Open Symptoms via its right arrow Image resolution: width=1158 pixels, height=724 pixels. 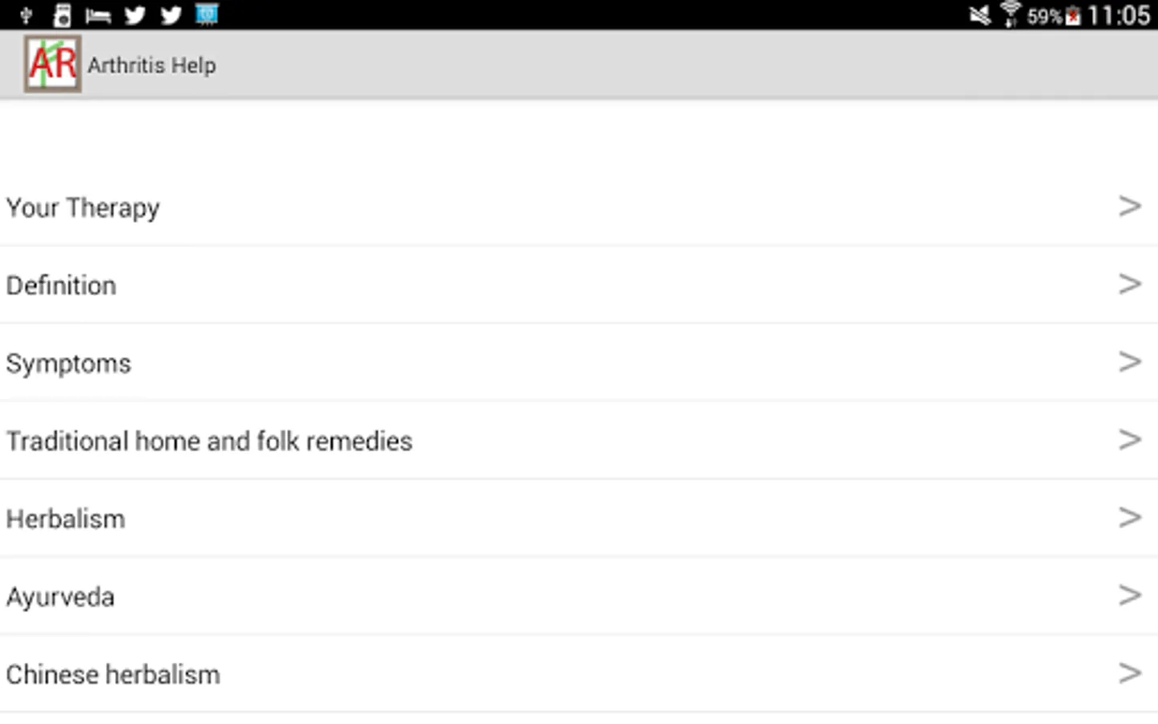pos(1130,362)
